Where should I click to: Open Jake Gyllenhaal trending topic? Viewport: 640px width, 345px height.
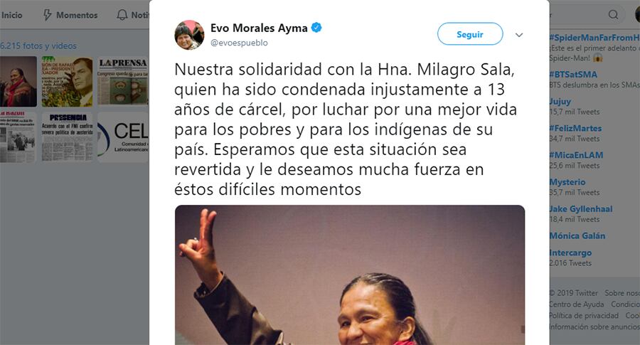point(581,208)
